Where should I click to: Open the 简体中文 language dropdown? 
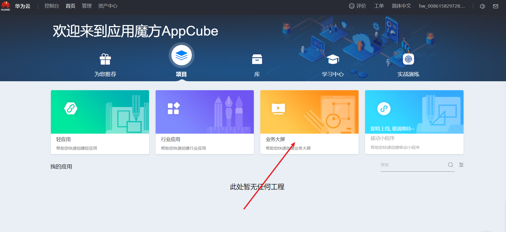[x=401, y=6]
